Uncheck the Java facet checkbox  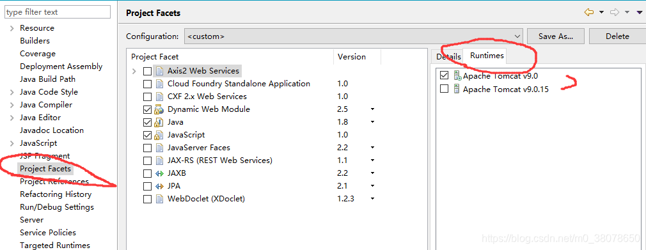[x=147, y=122]
